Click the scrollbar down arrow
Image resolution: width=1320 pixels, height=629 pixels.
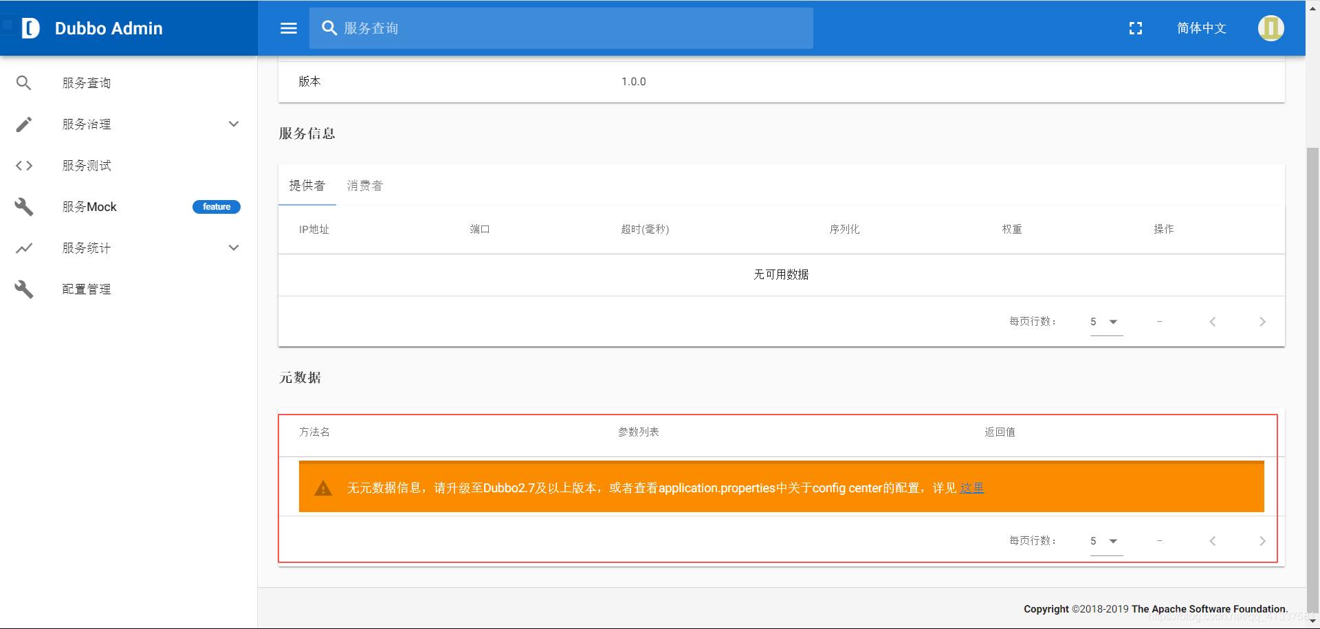(1312, 621)
